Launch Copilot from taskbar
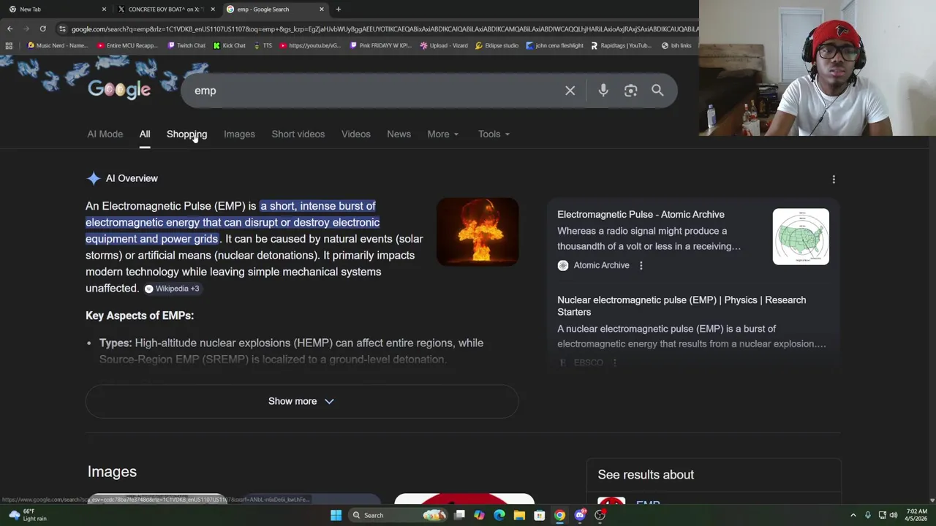The image size is (936, 526). coord(479,515)
